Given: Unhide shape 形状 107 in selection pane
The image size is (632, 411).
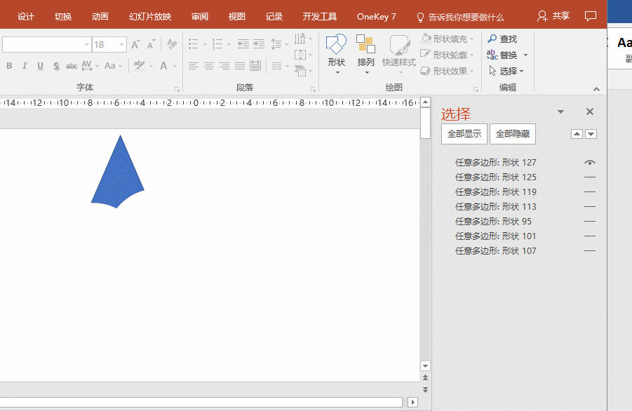Looking at the screenshot, I should click(590, 251).
